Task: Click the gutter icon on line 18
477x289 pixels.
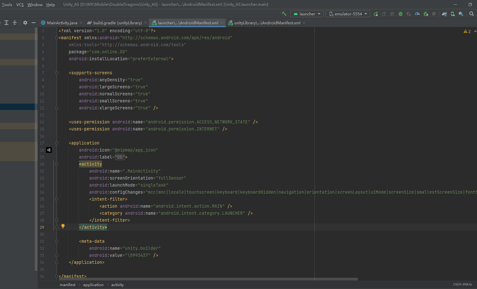Action: coord(49,150)
